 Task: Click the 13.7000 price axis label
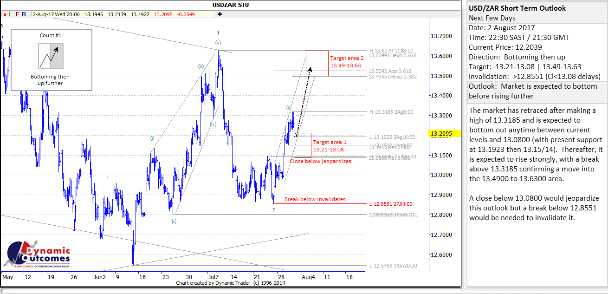[441, 36]
